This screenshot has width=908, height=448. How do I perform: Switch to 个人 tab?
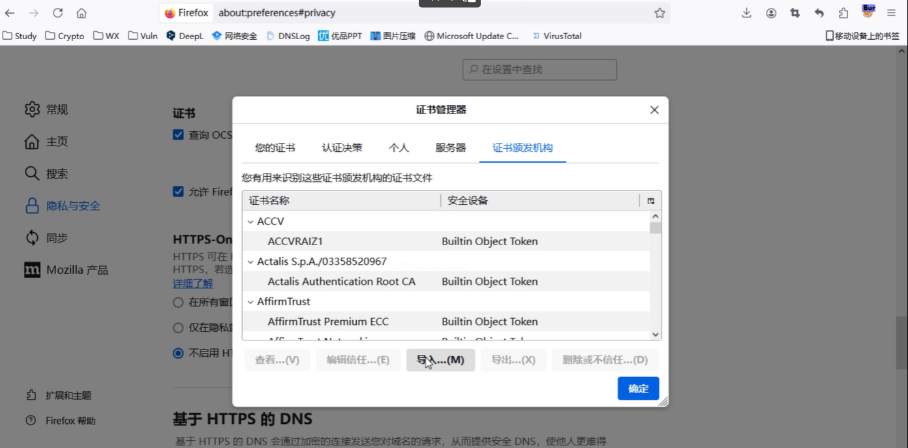pyautogui.click(x=399, y=148)
